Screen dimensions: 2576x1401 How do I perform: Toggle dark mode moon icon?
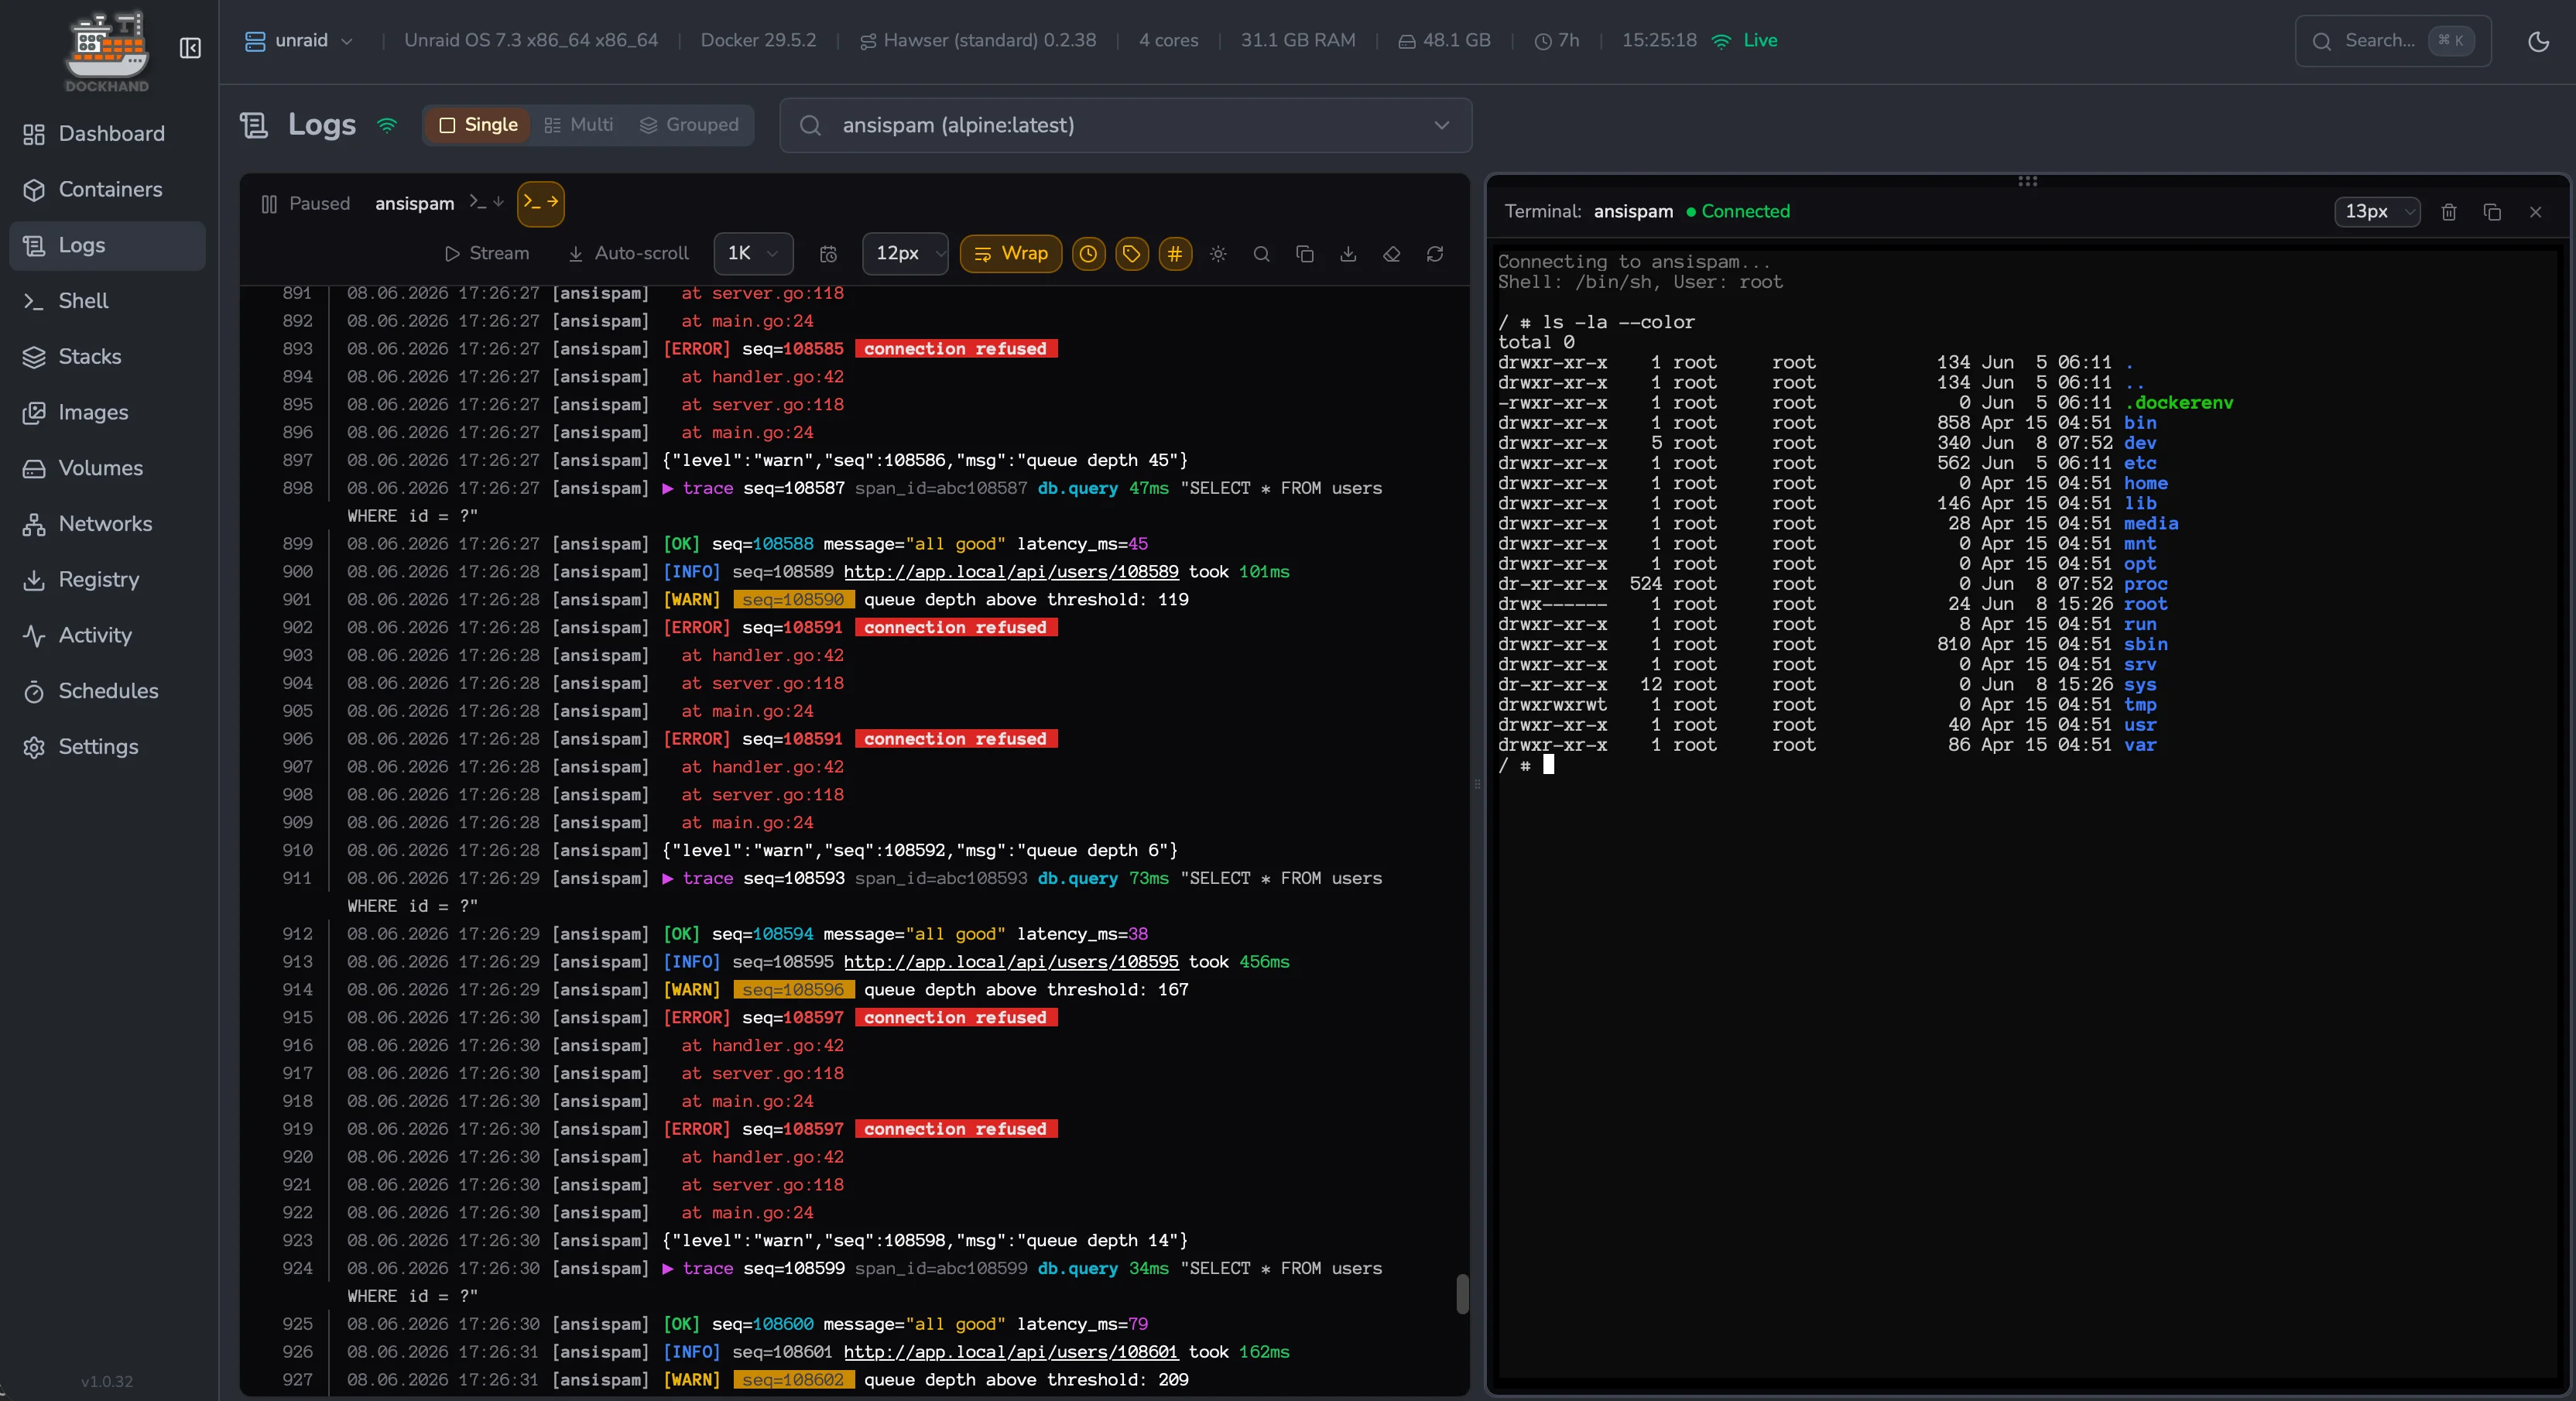click(2538, 41)
